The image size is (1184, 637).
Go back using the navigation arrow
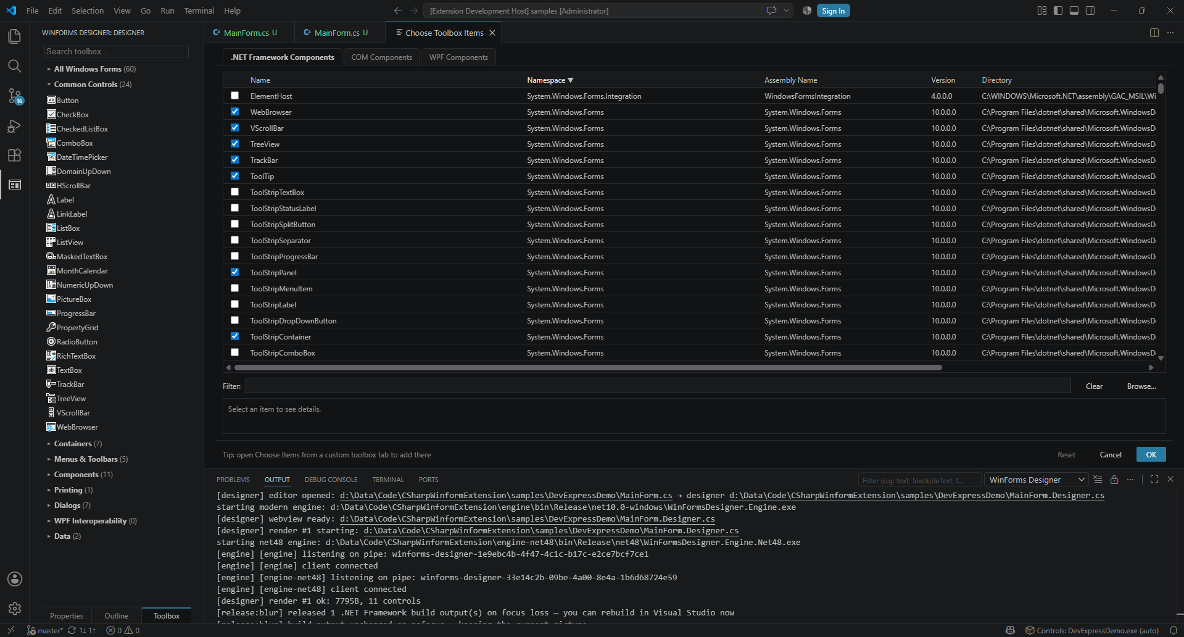(398, 10)
